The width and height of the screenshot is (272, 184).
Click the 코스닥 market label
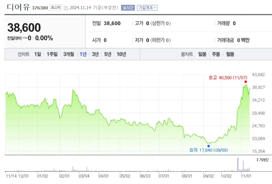(x=56, y=7)
